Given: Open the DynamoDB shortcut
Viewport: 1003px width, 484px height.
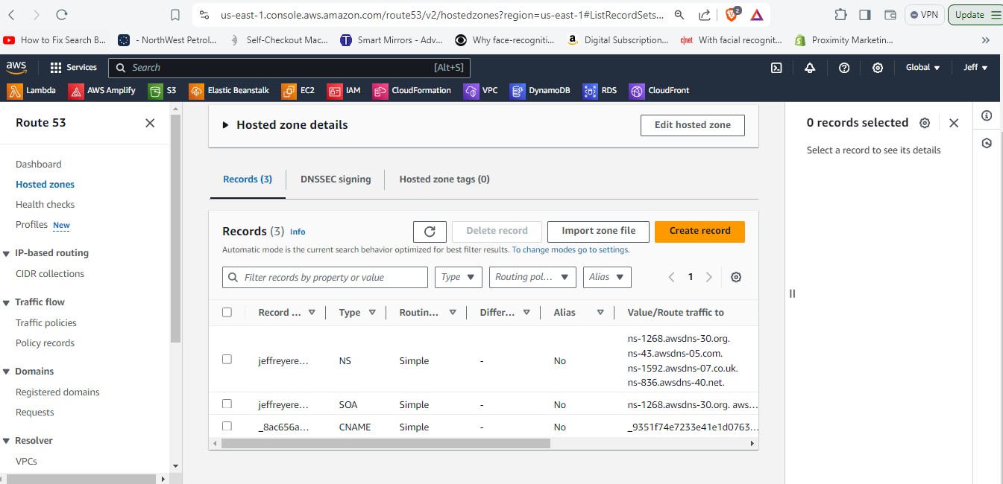Looking at the screenshot, I should [x=541, y=91].
